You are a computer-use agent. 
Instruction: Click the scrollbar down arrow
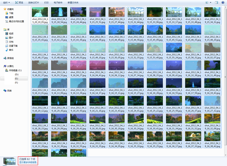[225, 155]
